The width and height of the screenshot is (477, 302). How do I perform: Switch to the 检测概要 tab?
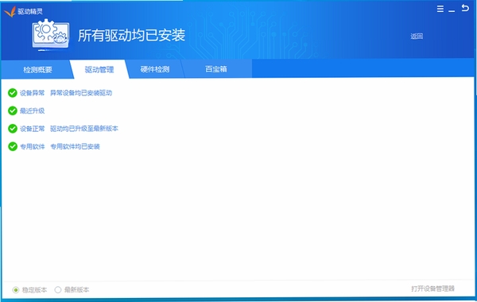37,70
